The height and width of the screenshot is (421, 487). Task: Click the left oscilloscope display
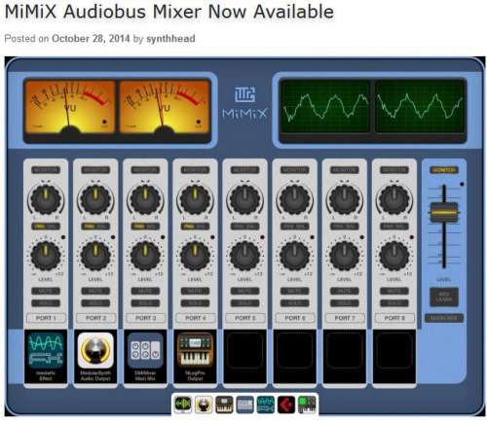325,106
